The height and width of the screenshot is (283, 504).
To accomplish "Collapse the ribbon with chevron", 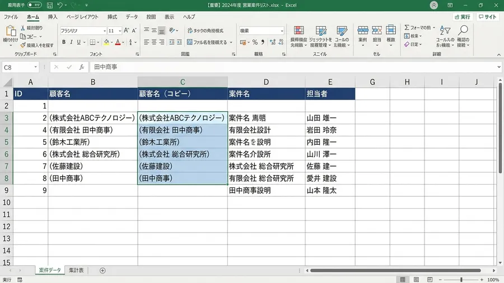I will click(x=499, y=55).
